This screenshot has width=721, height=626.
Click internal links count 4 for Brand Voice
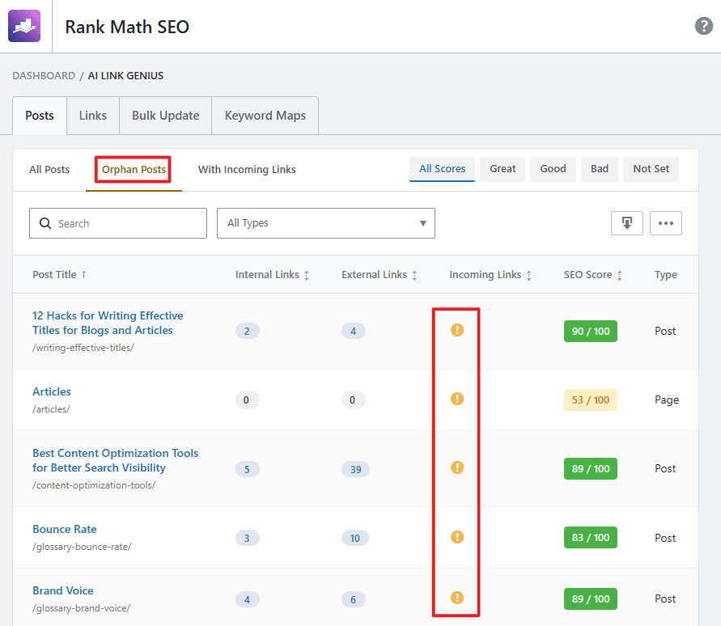[247, 599]
